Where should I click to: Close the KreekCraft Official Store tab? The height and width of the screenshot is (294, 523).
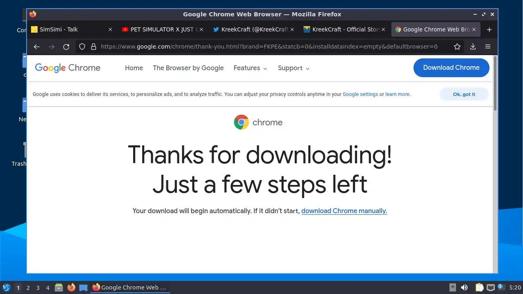pyautogui.click(x=383, y=29)
